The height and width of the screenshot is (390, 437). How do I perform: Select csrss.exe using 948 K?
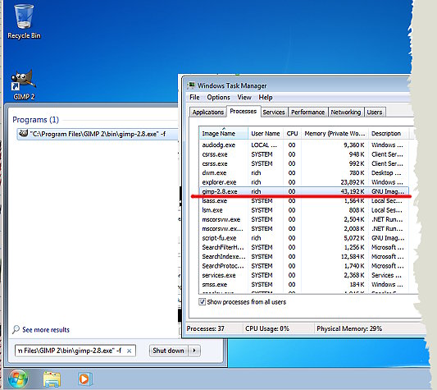[x=304, y=154]
